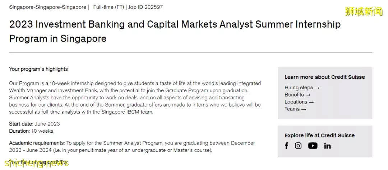The height and width of the screenshot is (170, 388).
Task: Open the Credit Suisse Facebook page icon
Action: [286, 146]
